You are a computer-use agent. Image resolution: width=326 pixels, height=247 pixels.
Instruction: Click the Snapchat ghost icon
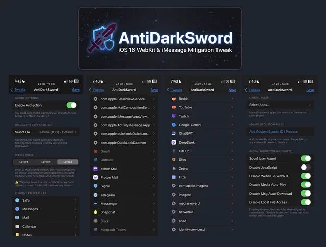95,212
